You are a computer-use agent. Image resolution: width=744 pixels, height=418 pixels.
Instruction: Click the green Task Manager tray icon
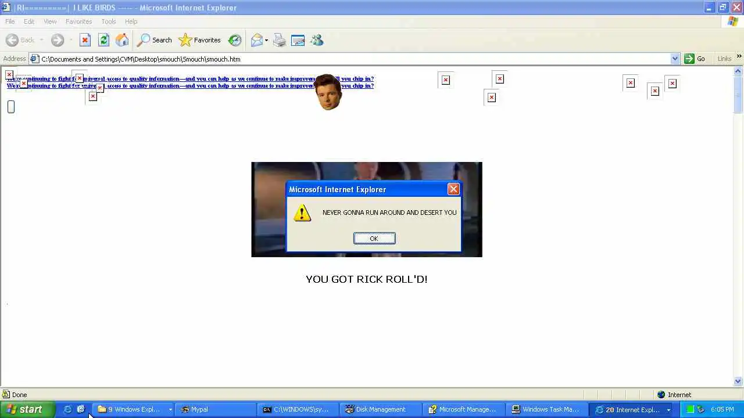coord(691,409)
